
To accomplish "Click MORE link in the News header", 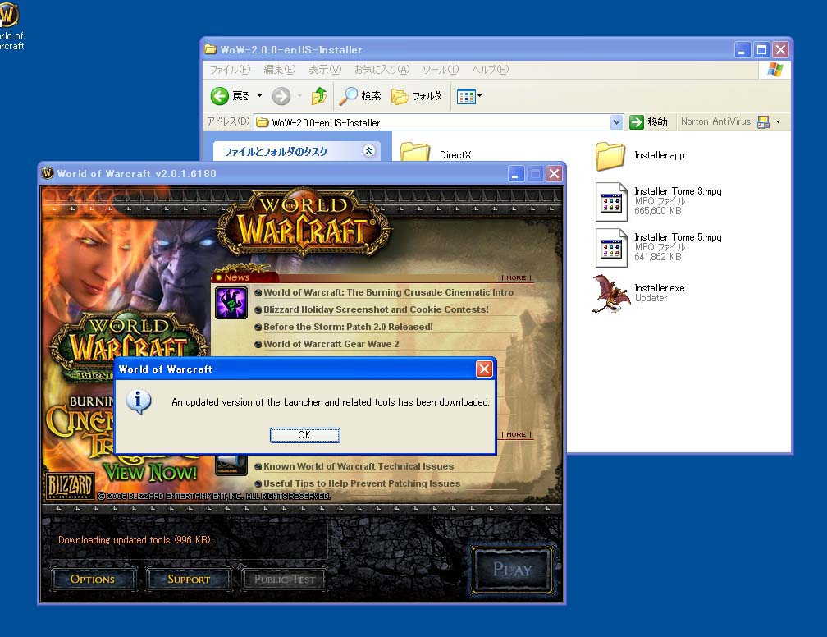I will coord(516,277).
